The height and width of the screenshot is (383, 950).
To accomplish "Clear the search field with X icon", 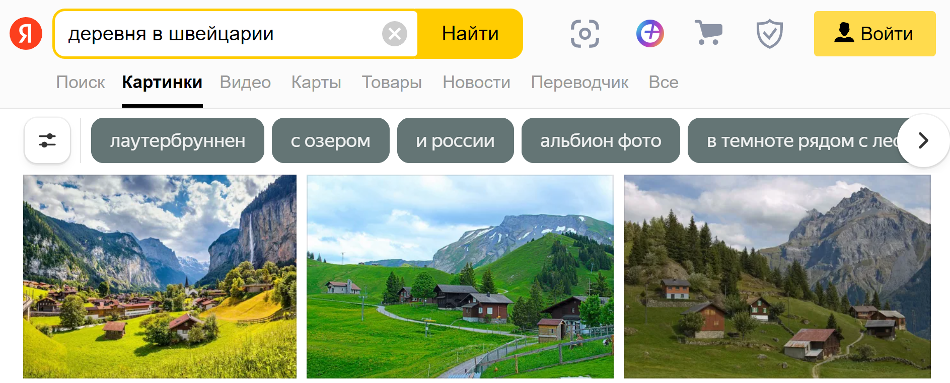I will 395,34.
